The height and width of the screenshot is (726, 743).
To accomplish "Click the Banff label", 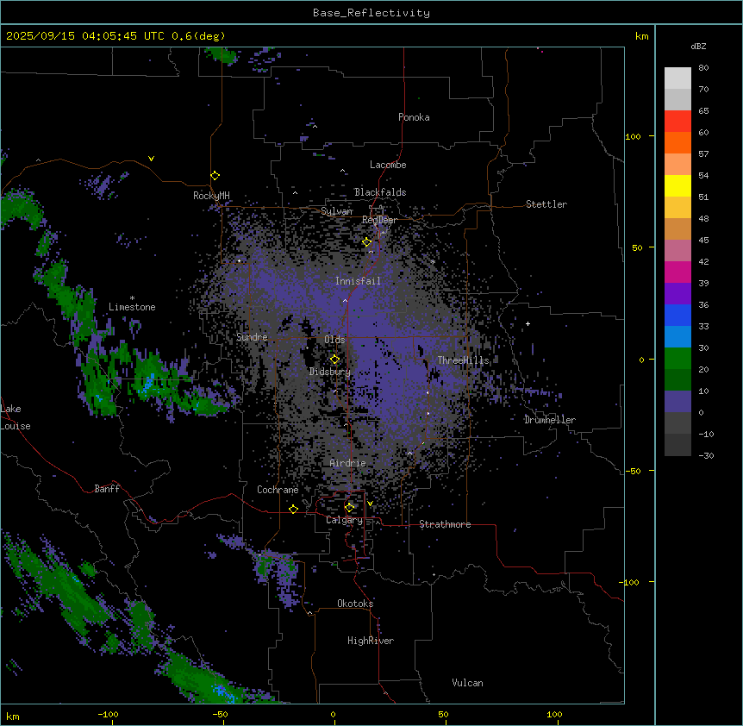I will (x=107, y=489).
